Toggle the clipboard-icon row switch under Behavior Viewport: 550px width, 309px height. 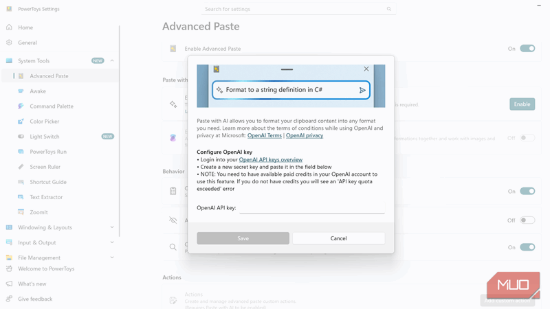(x=527, y=192)
